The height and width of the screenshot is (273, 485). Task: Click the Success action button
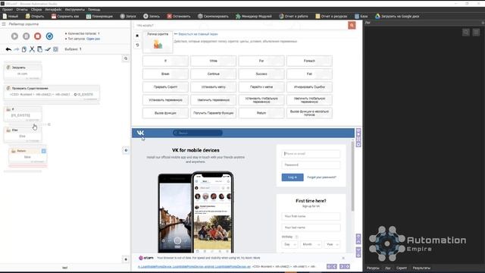click(x=261, y=74)
